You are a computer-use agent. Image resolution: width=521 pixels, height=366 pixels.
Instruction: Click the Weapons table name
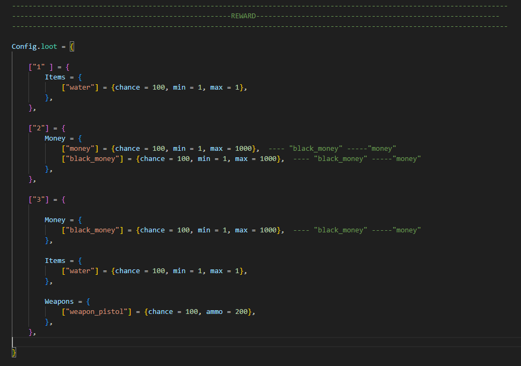[59, 302]
